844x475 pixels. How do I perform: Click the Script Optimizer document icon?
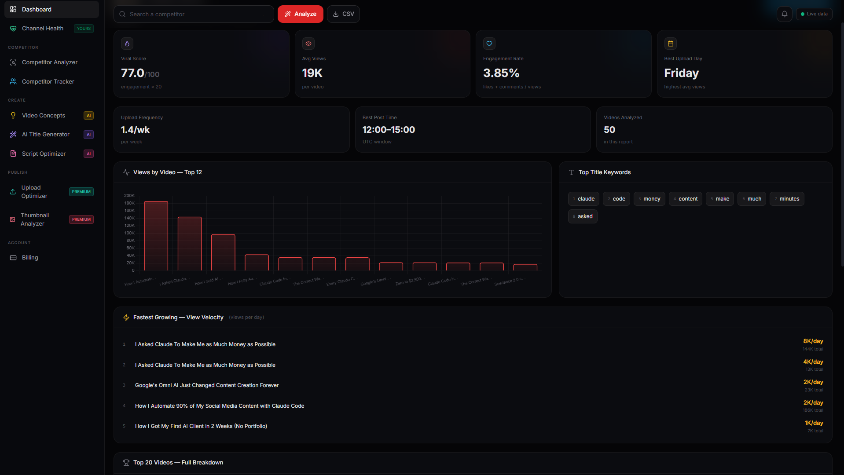pos(13,154)
